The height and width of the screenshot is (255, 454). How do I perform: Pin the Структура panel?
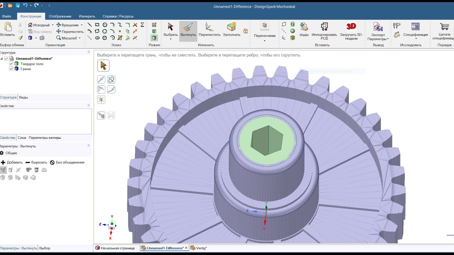pyautogui.click(x=89, y=52)
